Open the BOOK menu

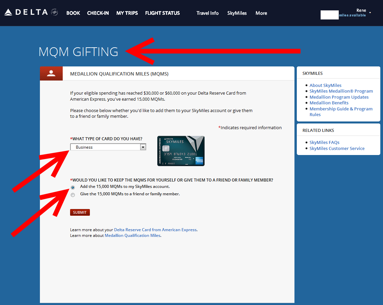tap(73, 13)
